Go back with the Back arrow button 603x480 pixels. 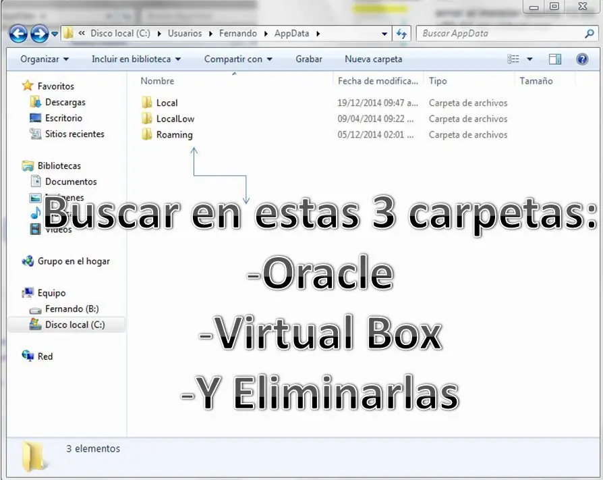pos(18,34)
